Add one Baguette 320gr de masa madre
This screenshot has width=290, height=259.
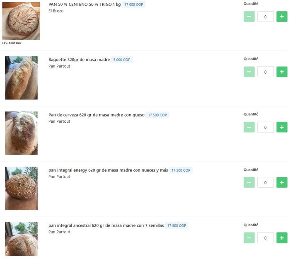coord(282,72)
